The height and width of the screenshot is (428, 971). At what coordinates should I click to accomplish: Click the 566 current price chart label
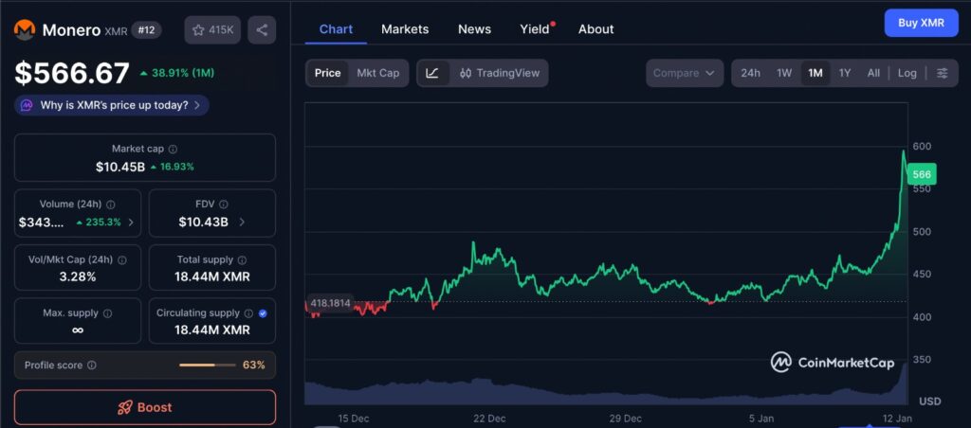pyautogui.click(x=922, y=174)
